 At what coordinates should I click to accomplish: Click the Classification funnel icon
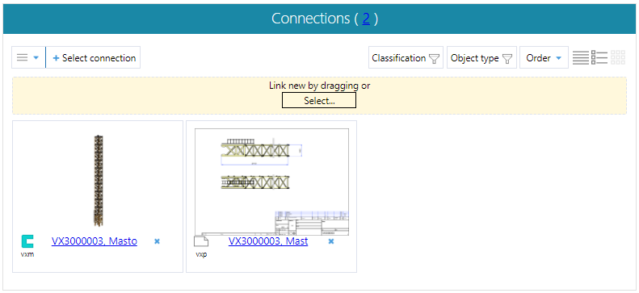(435, 59)
